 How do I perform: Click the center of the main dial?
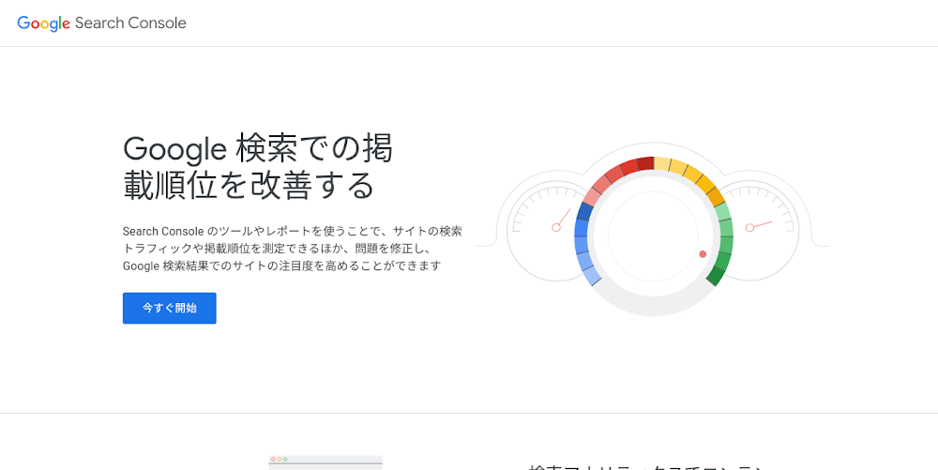coord(654,235)
